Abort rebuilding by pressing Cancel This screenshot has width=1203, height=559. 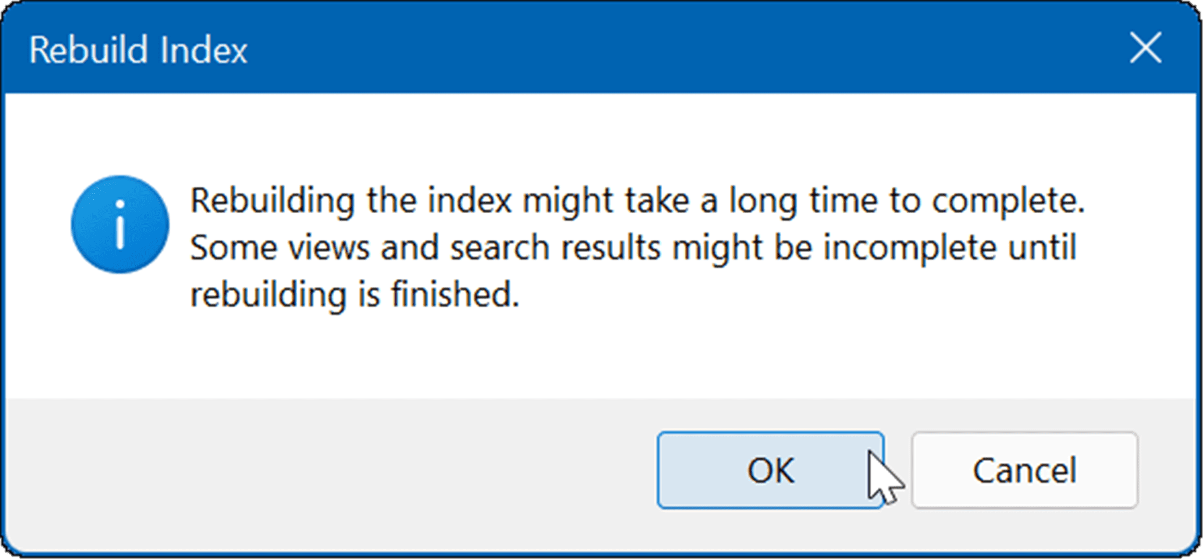[1024, 471]
